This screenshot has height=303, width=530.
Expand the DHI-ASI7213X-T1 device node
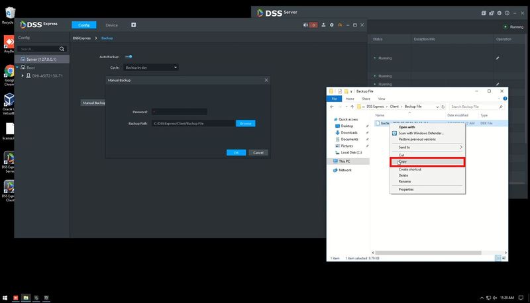coord(23,75)
